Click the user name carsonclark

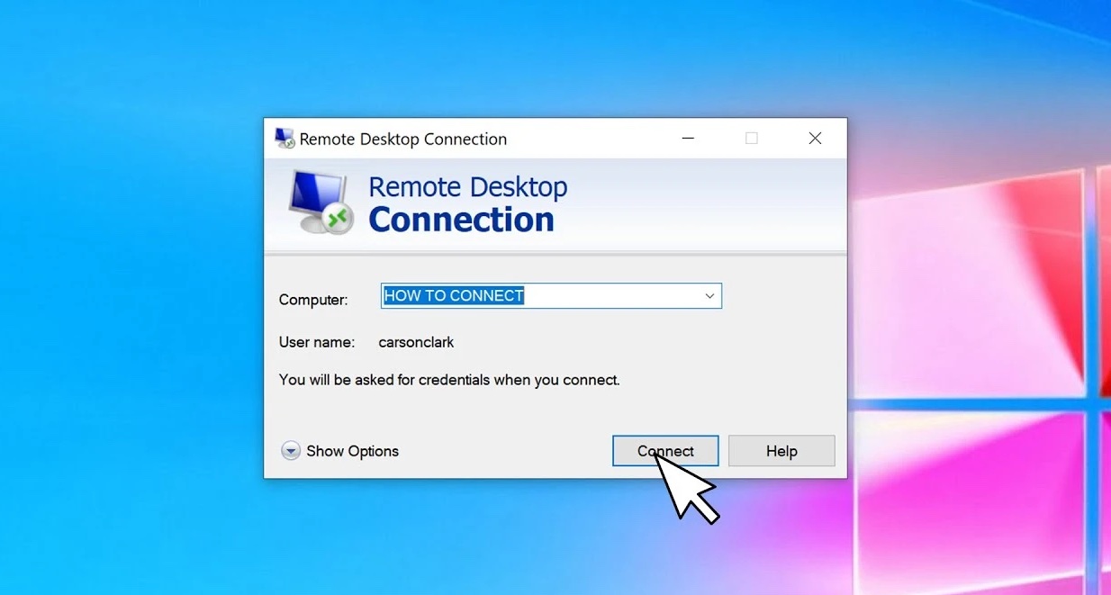coord(416,342)
